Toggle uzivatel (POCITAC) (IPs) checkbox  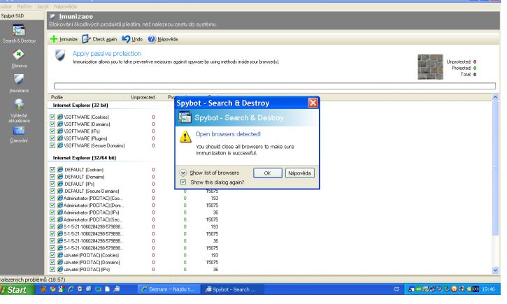pyautogui.click(x=52, y=269)
